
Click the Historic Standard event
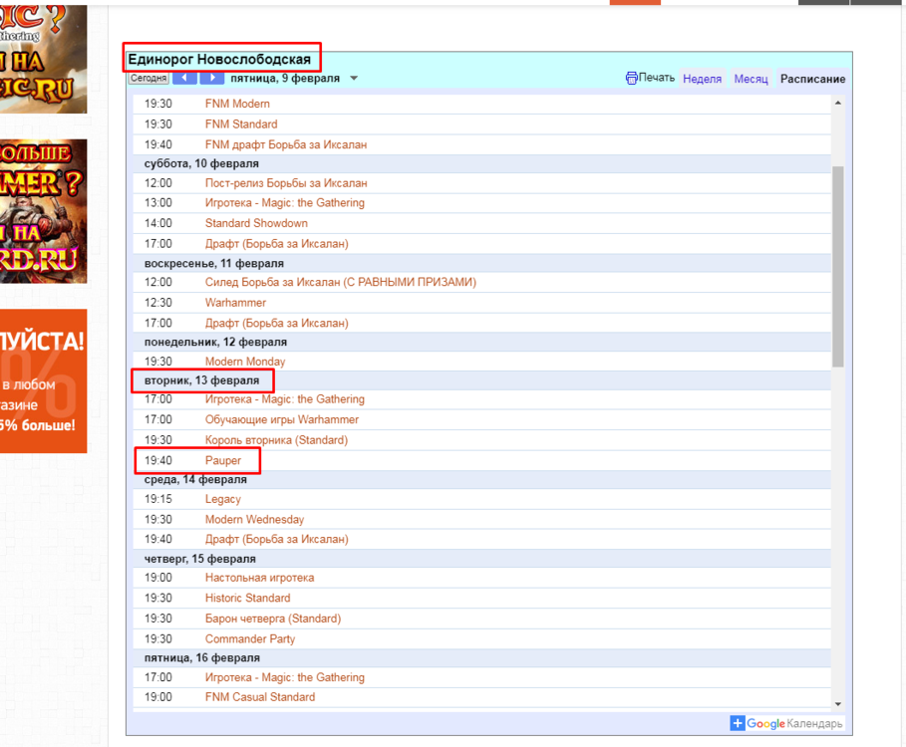click(247, 598)
